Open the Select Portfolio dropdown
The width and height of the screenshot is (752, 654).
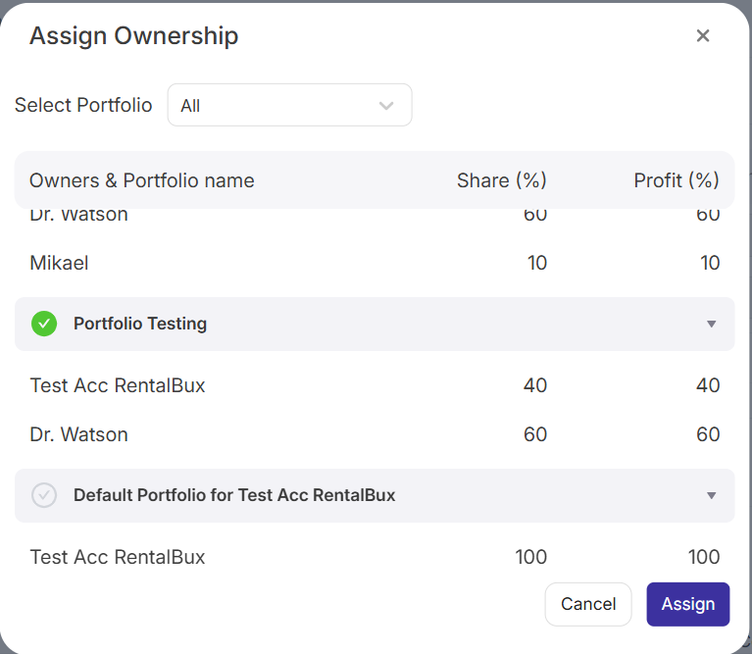tap(289, 105)
